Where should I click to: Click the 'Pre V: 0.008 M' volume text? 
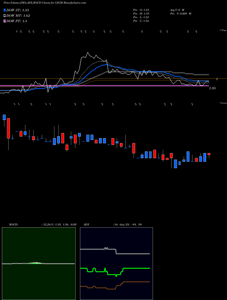(180, 14)
